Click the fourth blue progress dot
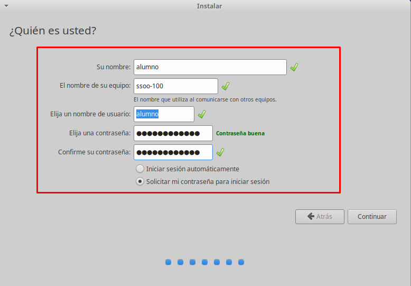Image resolution: width=411 pixels, height=286 pixels. (204, 262)
